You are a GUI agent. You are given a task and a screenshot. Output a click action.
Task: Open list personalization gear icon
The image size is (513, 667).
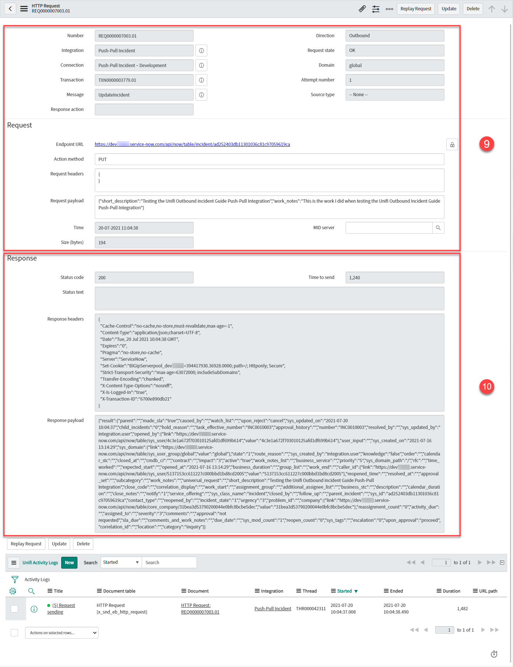point(13,591)
